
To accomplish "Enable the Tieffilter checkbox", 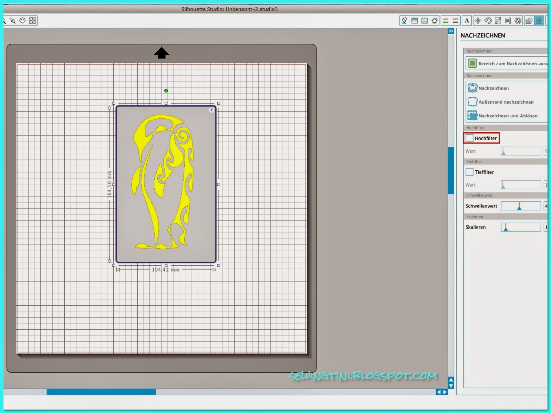I will 469,172.
